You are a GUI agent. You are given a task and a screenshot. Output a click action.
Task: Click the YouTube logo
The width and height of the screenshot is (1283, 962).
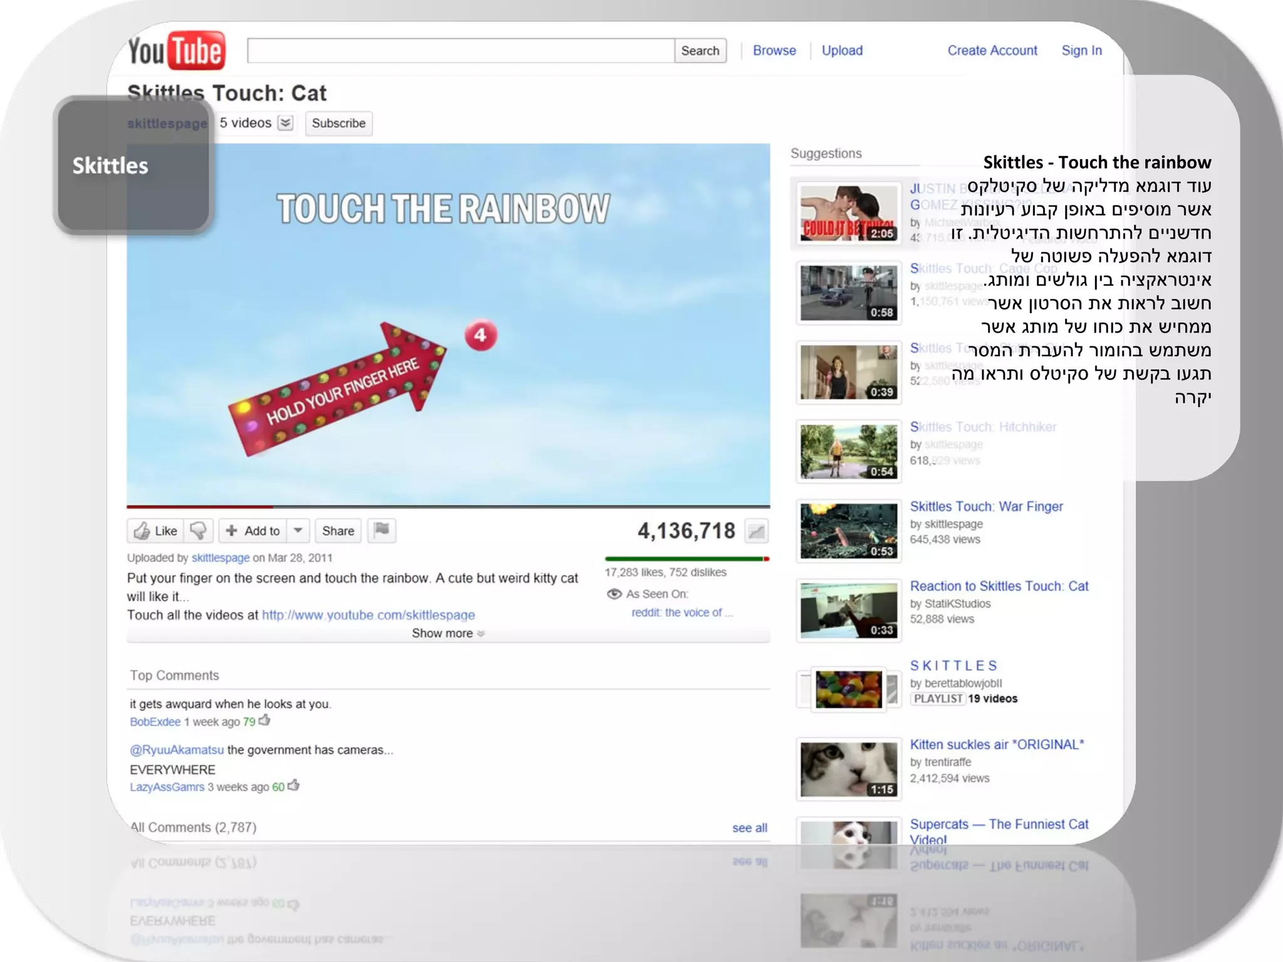[x=176, y=50]
